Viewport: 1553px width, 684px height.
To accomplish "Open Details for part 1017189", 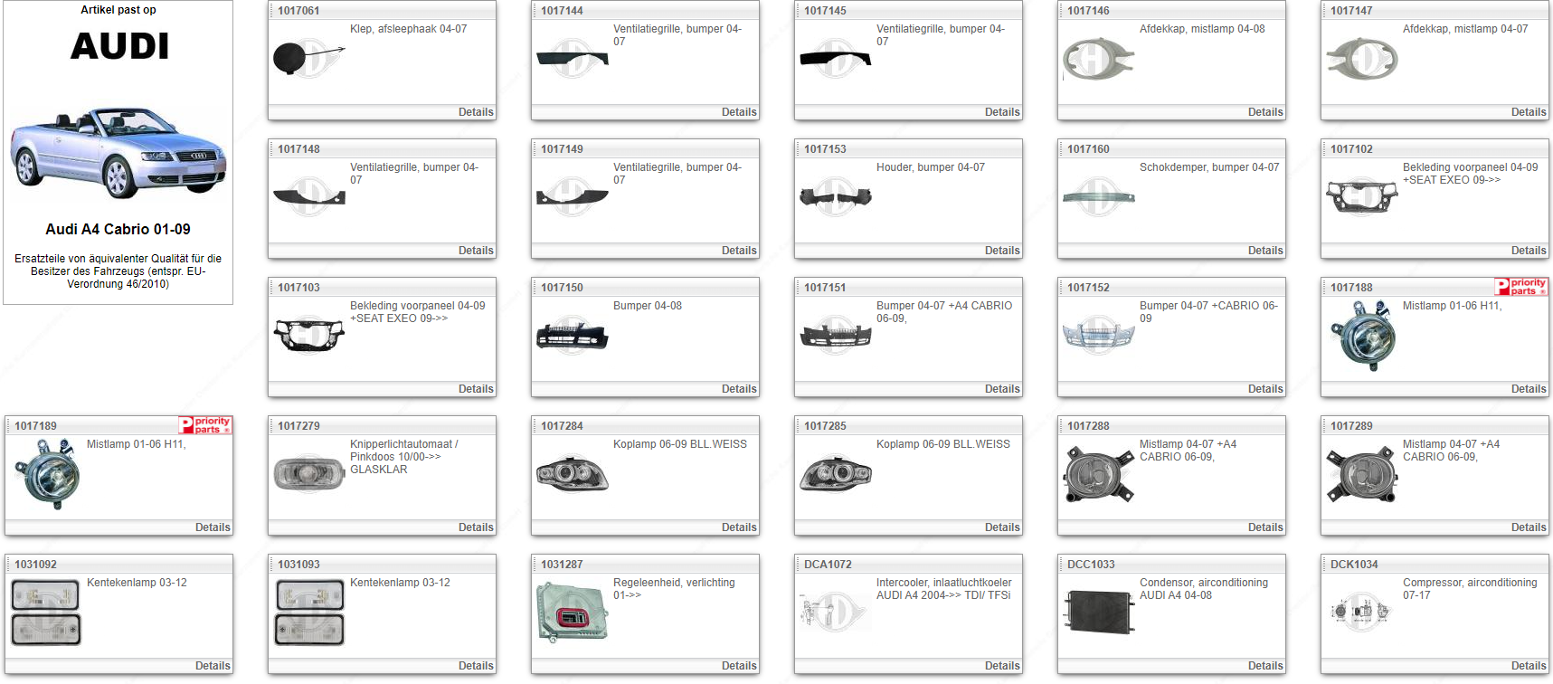I will click(213, 527).
